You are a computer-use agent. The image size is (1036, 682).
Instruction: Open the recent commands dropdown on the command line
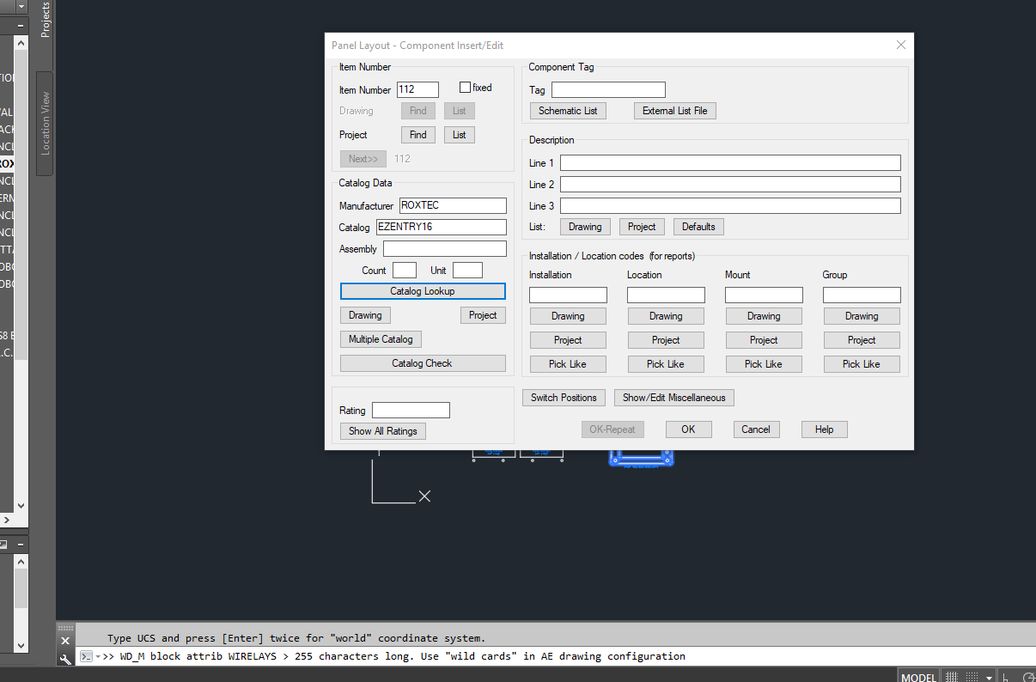coord(98,656)
